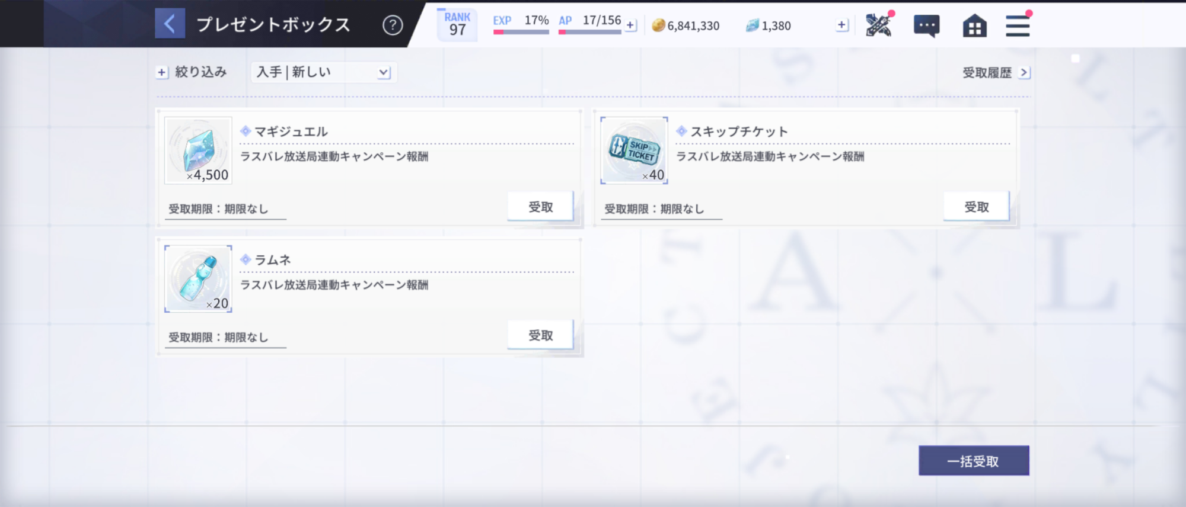Click the AP progress bar

[x=589, y=32]
